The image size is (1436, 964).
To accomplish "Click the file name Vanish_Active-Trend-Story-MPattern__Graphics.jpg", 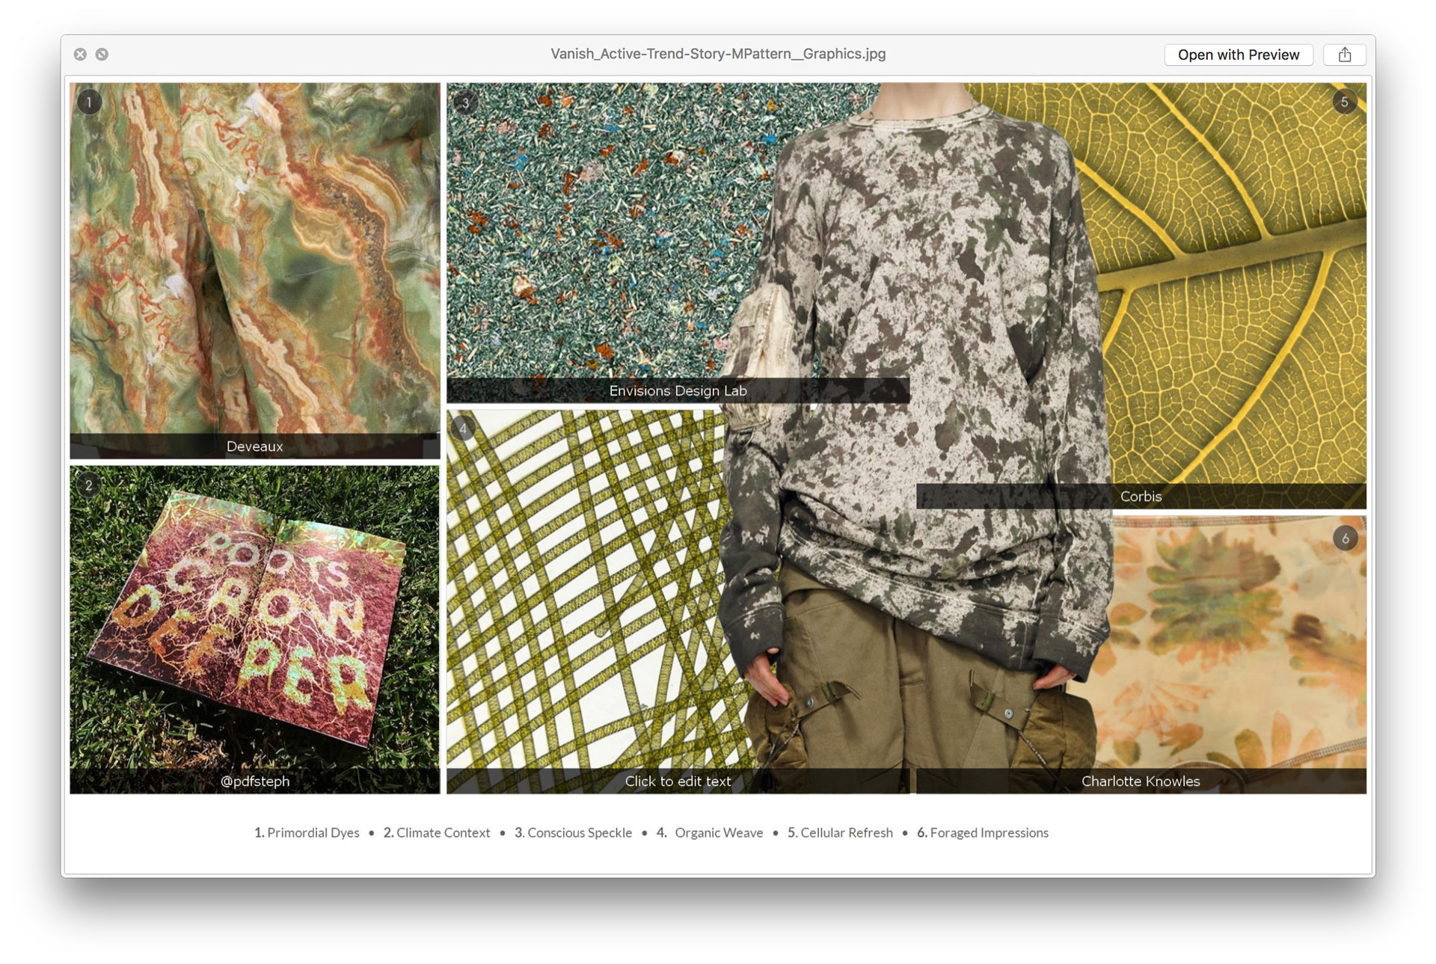I will click(718, 54).
